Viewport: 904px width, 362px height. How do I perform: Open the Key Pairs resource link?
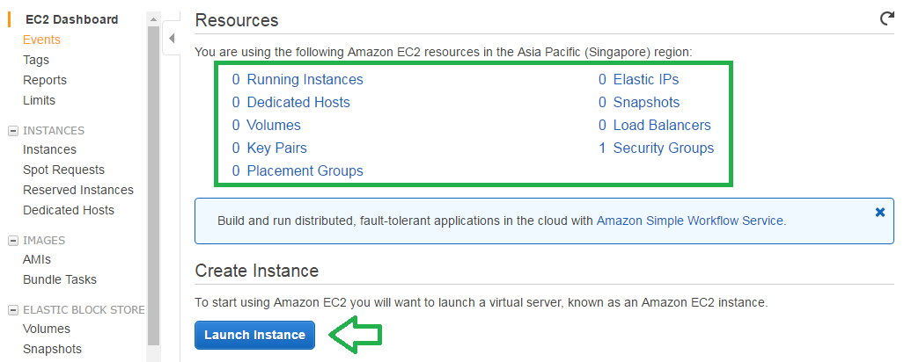coord(276,148)
